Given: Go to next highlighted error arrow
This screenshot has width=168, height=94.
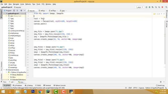Looking at the screenshot, I should (164, 14).
